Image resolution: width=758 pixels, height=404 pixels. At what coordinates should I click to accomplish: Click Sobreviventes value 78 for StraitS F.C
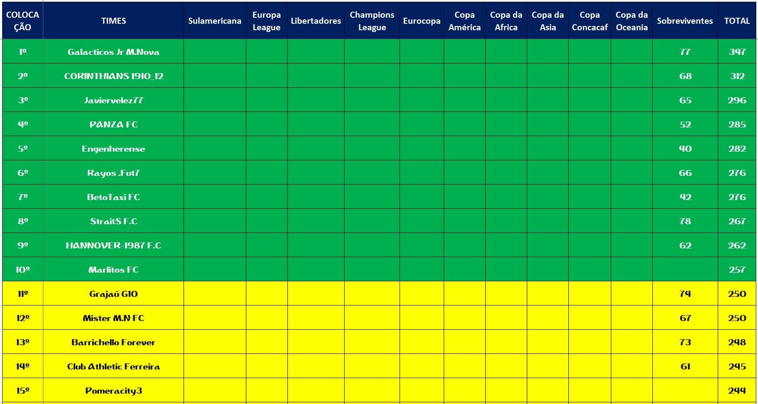pos(685,221)
